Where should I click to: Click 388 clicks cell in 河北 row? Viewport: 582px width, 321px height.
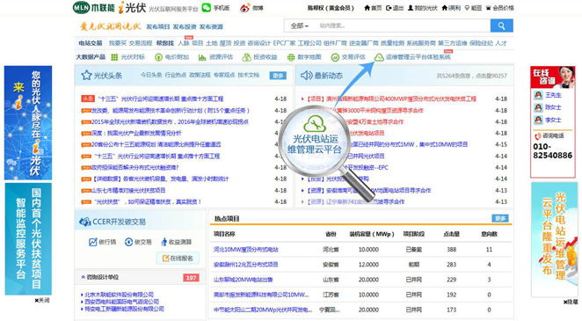click(451, 250)
